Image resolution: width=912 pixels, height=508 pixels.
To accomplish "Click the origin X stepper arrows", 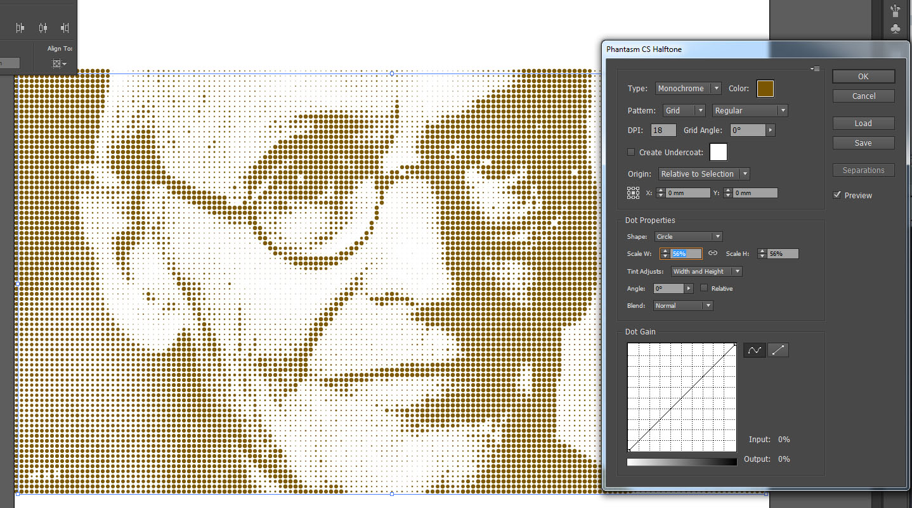I will (x=661, y=193).
